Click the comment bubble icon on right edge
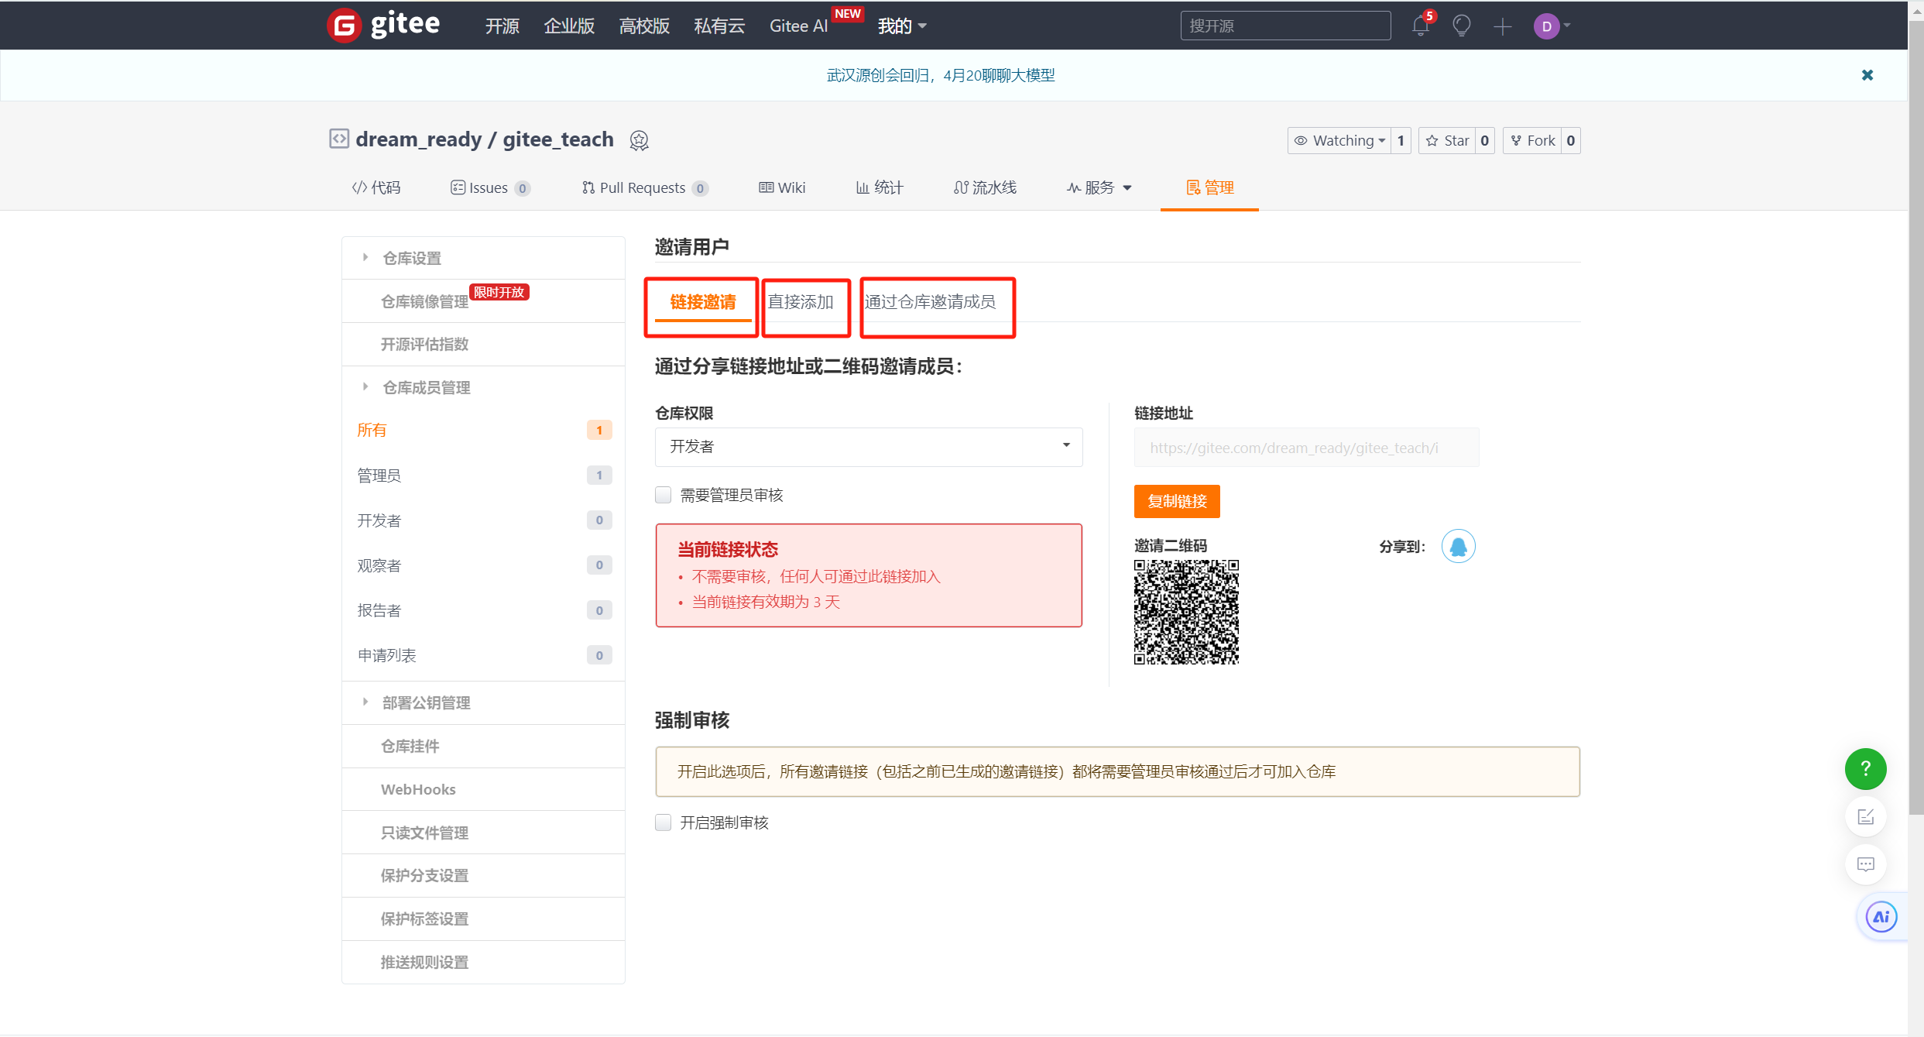The height and width of the screenshot is (1037, 1924). click(1866, 864)
